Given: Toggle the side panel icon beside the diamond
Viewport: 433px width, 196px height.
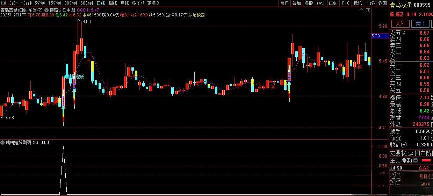Looking at the screenshot, I should click(367, 10).
